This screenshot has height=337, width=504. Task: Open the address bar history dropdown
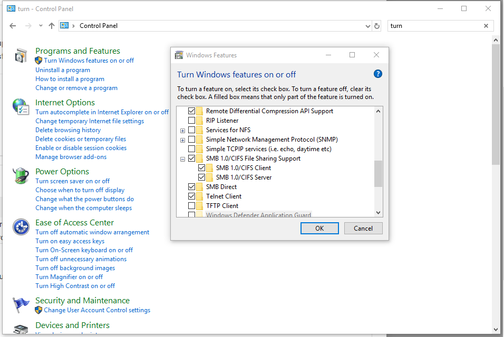[x=367, y=26]
